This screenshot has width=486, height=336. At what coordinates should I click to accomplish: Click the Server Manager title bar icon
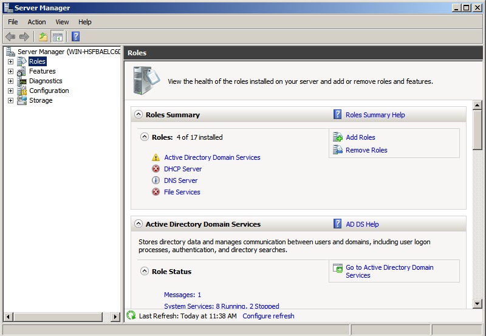pos(9,7)
